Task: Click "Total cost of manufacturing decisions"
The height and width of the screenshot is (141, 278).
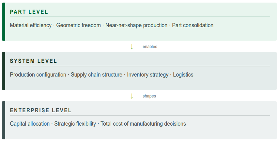Action: (143, 124)
